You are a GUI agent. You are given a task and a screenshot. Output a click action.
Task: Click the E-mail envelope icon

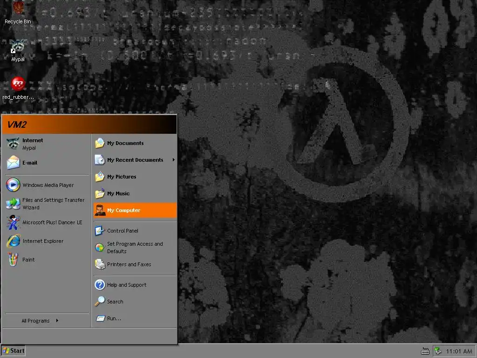(x=13, y=163)
